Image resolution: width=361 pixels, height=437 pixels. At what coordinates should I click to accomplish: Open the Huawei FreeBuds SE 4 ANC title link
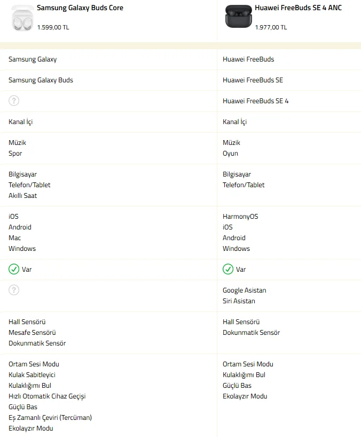[x=298, y=8]
